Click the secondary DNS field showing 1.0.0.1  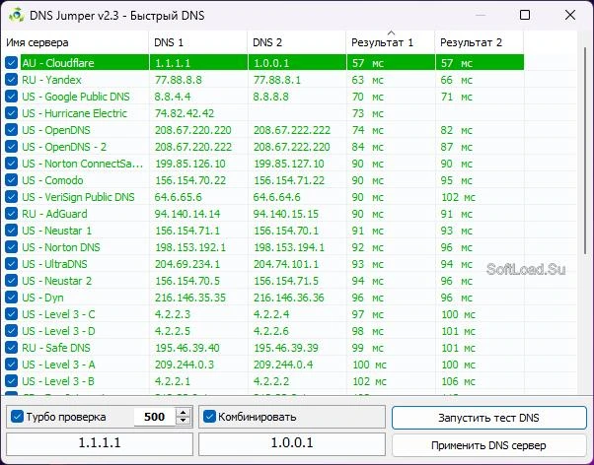(x=292, y=443)
